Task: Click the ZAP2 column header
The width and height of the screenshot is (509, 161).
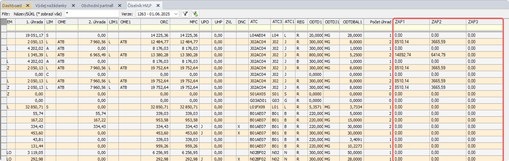Action: [448, 22]
